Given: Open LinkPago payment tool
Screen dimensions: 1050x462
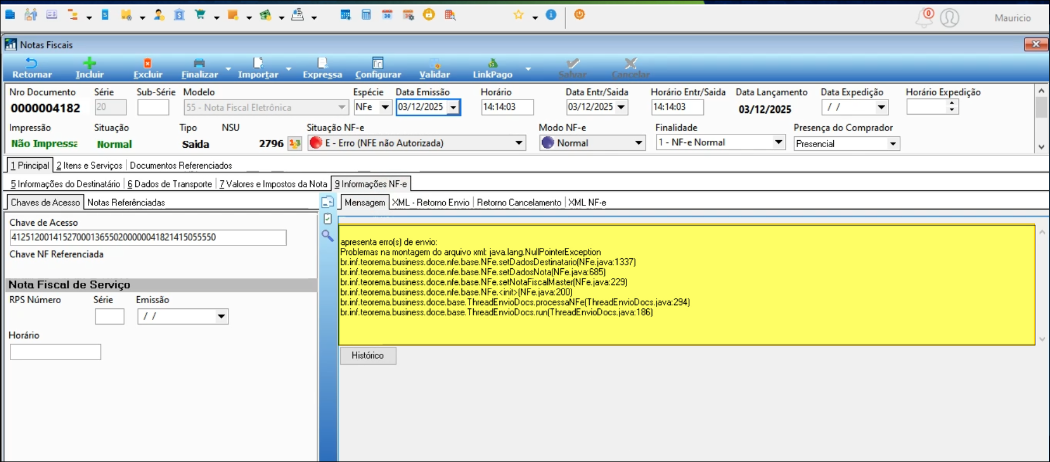Looking at the screenshot, I should click(492, 63).
